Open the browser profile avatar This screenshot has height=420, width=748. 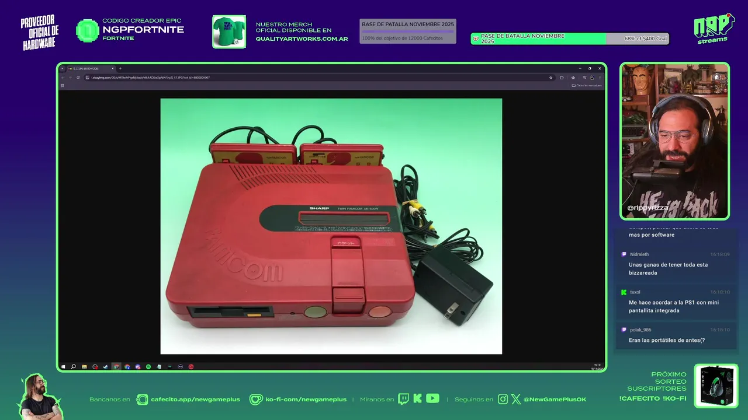click(592, 77)
